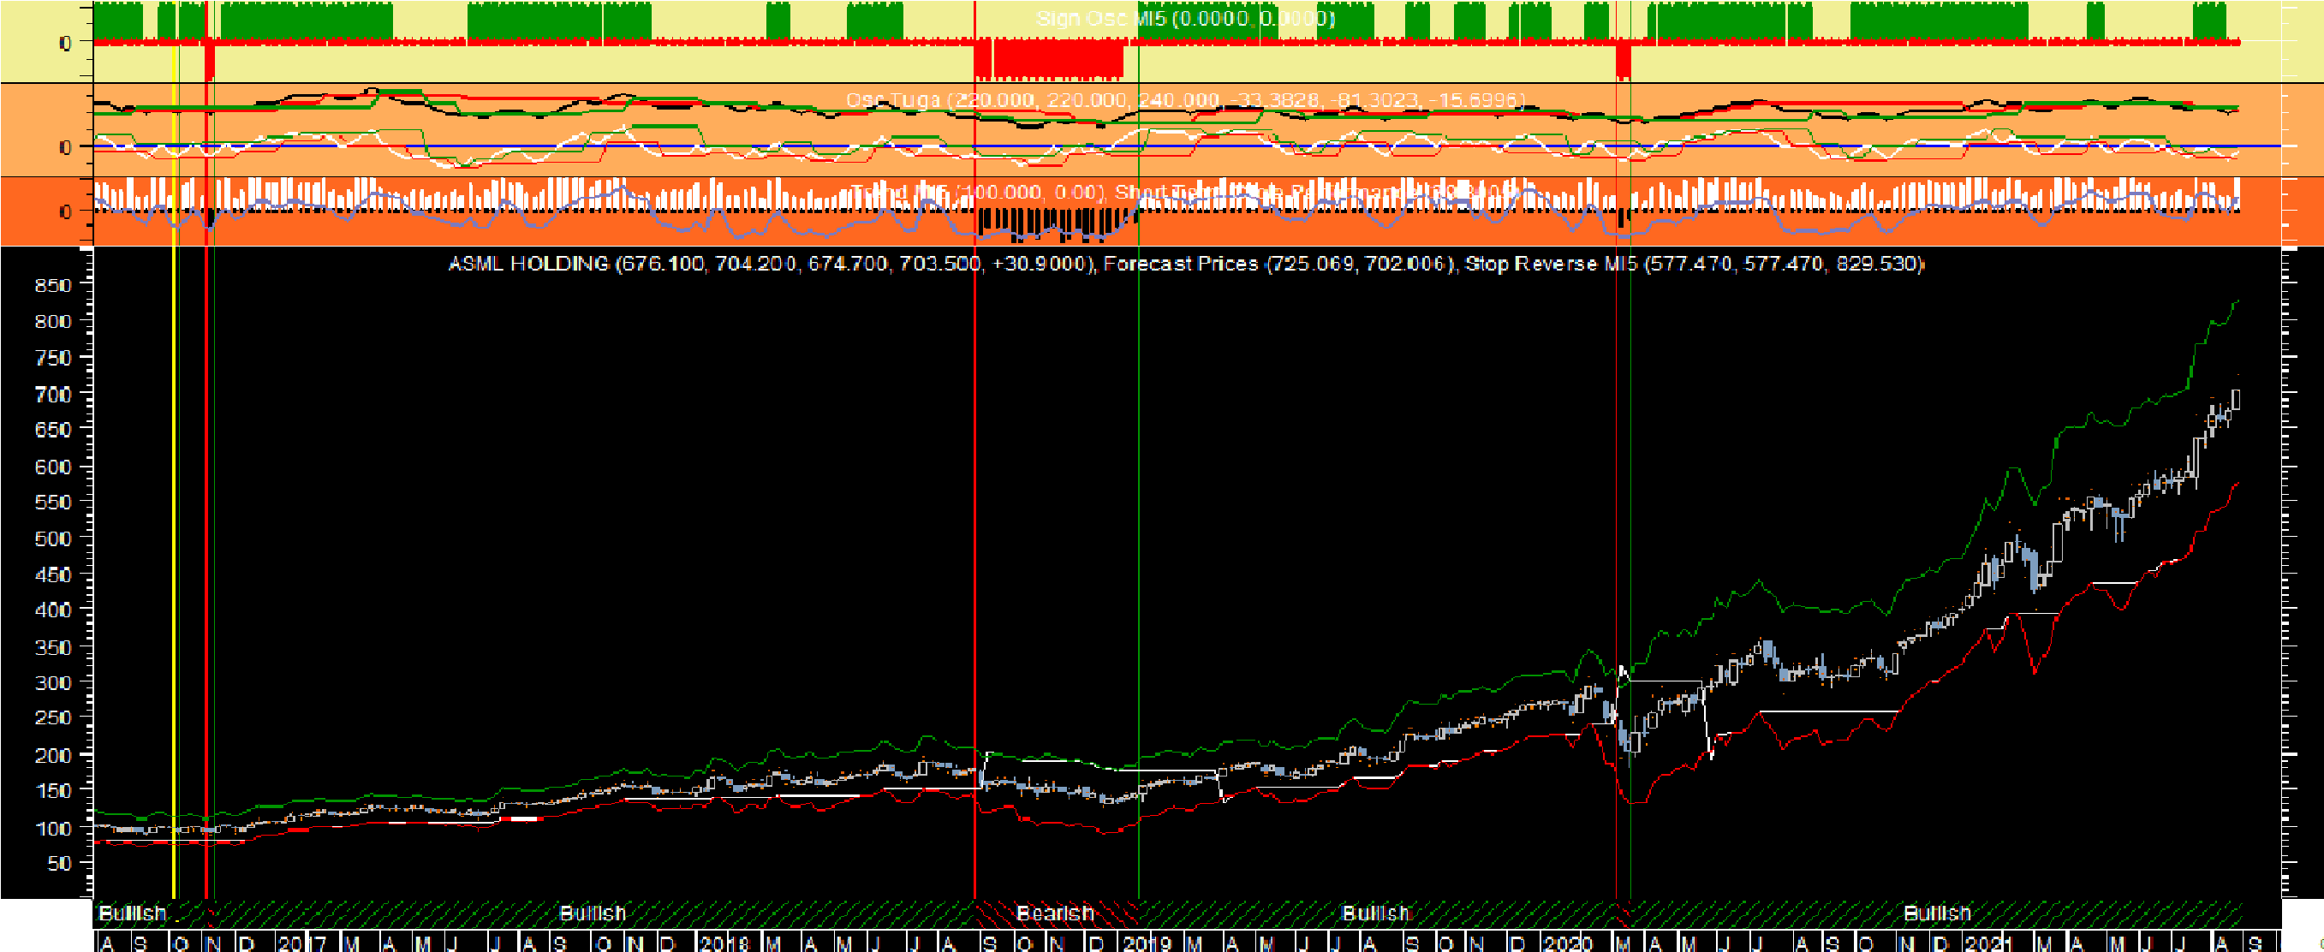Image resolution: width=2324 pixels, height=952 pixels.
Task: Select the 2018 year label on time axis
Action: (724, 943)
